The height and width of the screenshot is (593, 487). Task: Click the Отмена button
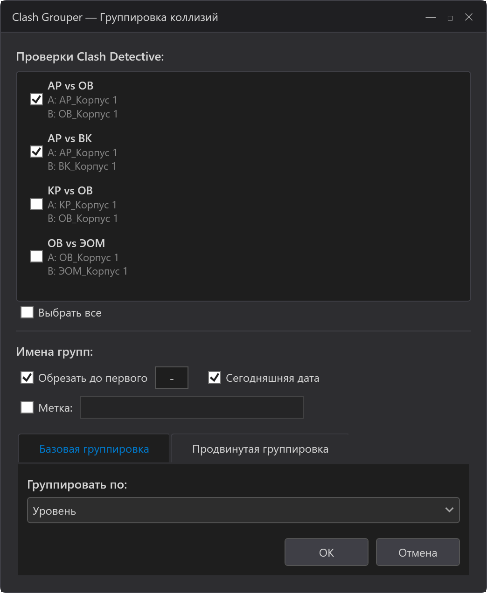coord(418,552)
